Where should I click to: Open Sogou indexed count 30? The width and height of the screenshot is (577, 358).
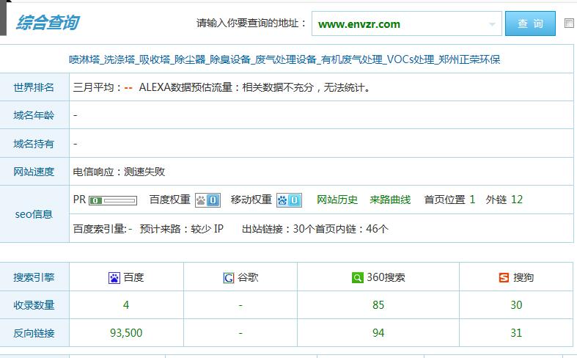pyautogui.click(x=516, y=305)
